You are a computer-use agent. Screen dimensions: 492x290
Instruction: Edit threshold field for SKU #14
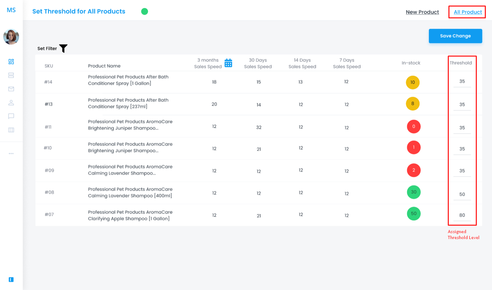[x=462, y=82]
